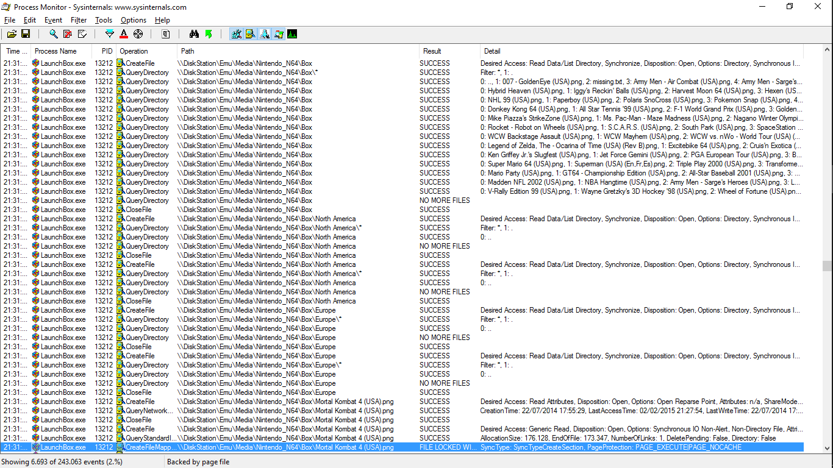
Task: Click the scrollbar down arrow
Action: point(827,448)
